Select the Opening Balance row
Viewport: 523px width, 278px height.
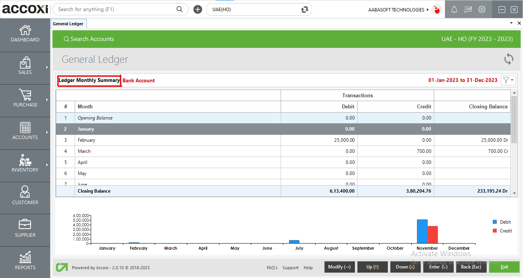pos(283,118)
